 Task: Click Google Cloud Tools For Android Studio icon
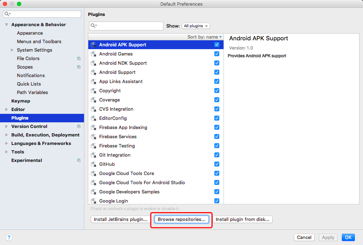click(94, 183)
